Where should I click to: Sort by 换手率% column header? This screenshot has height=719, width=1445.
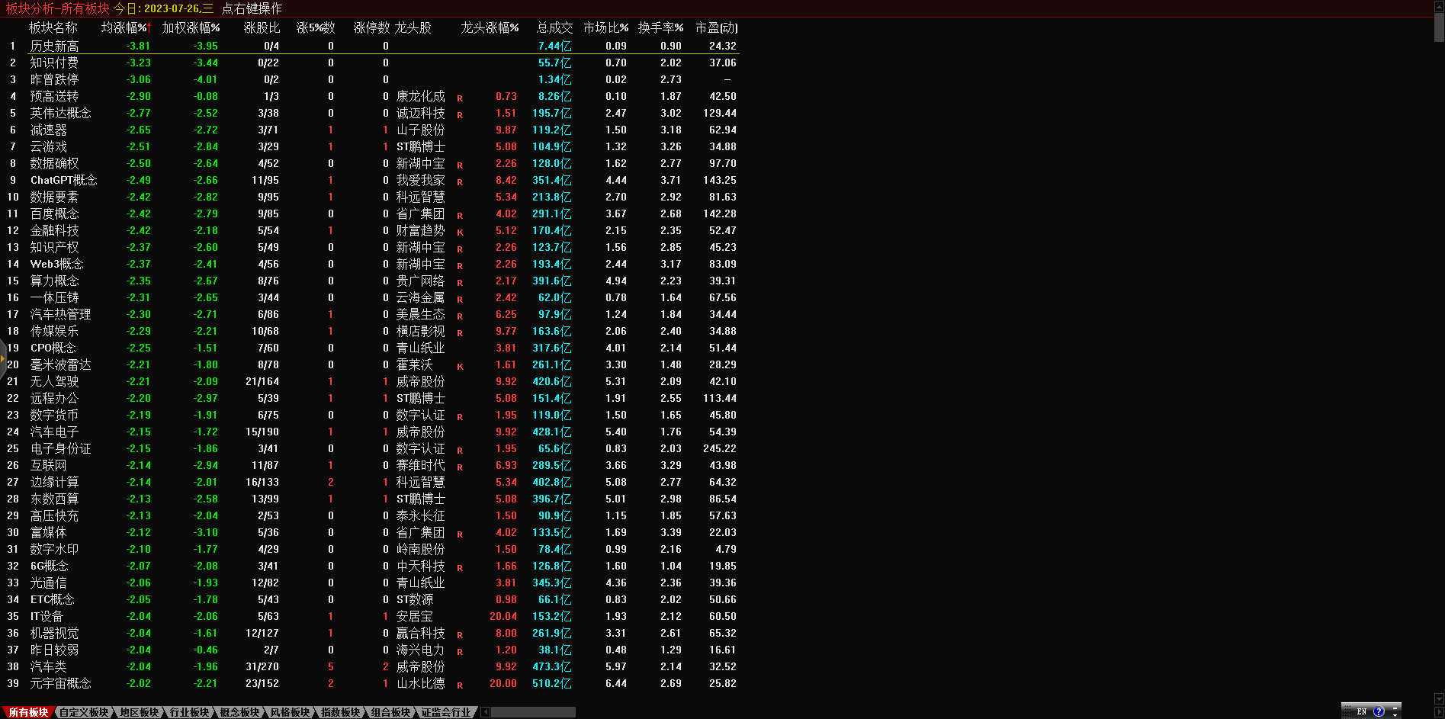pyautogui.click(x=660, y=27)
